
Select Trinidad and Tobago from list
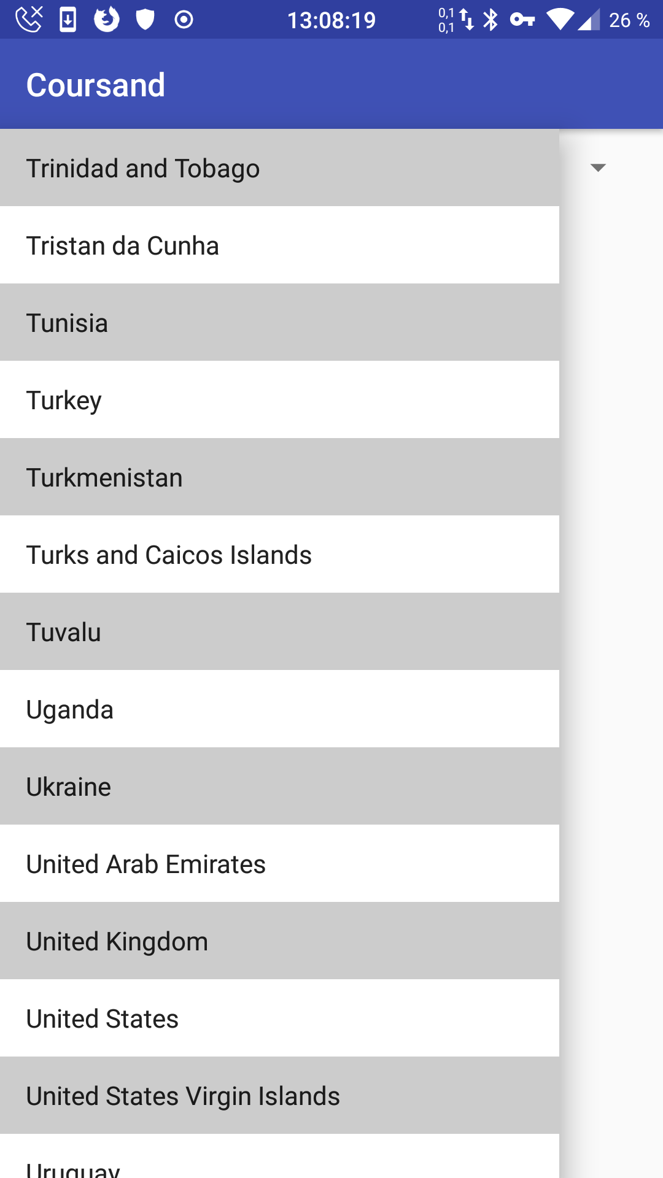click(279, 168)
